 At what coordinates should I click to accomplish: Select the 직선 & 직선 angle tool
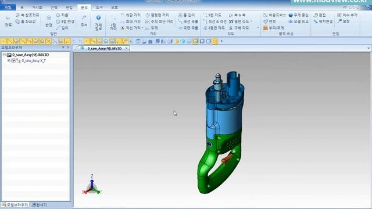[214, 21]
